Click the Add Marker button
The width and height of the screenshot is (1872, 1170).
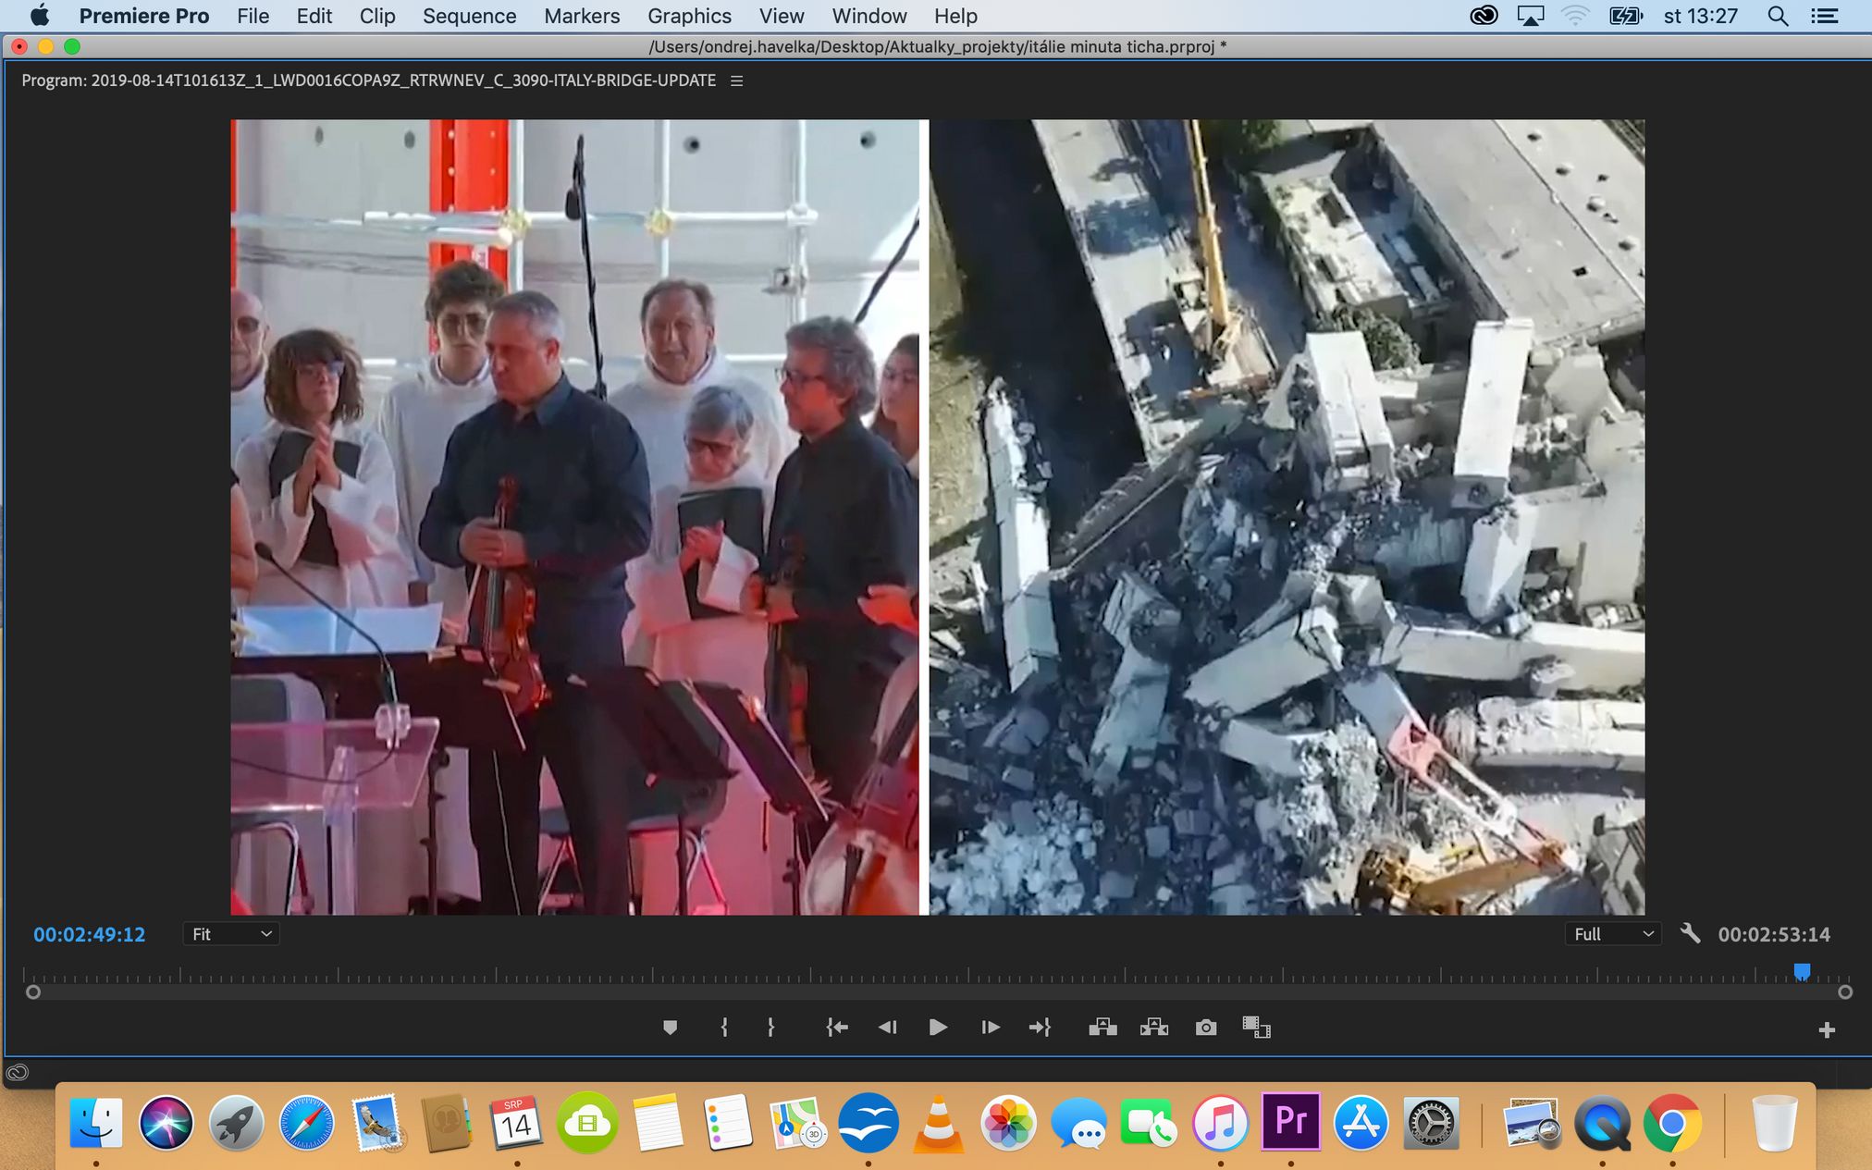pyautogui.click(x=670, y=1028)
